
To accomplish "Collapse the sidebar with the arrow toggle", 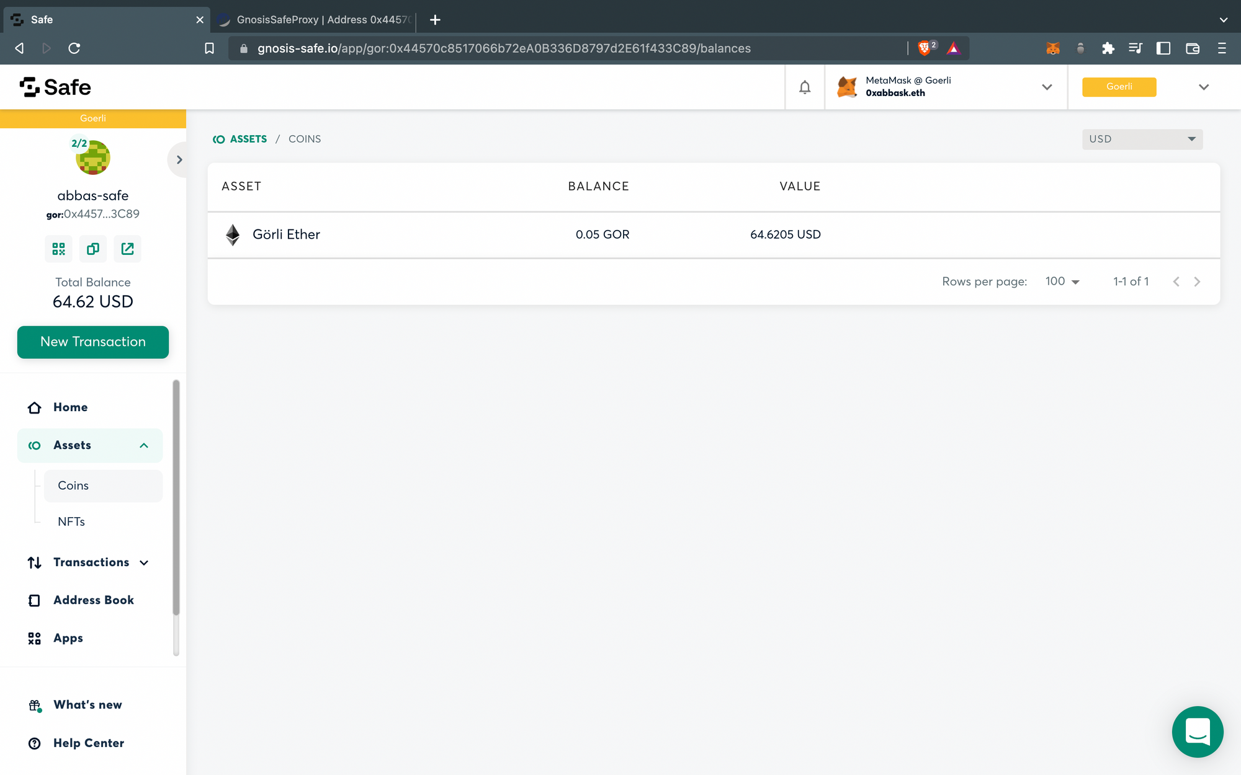I will (x=179, y=159).
